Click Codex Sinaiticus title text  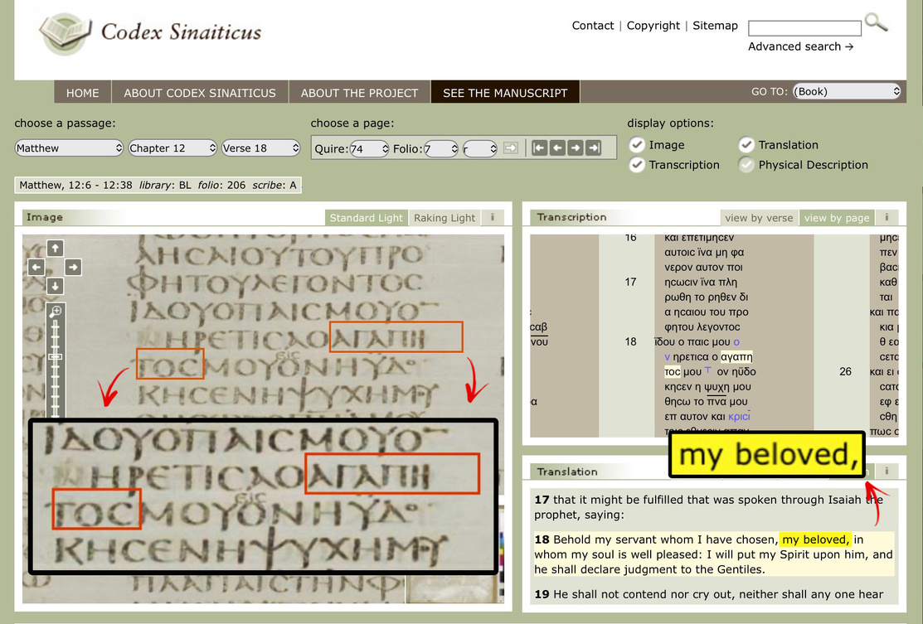coord(182,31)
